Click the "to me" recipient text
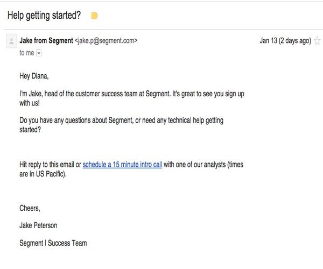 coord(26,53)
